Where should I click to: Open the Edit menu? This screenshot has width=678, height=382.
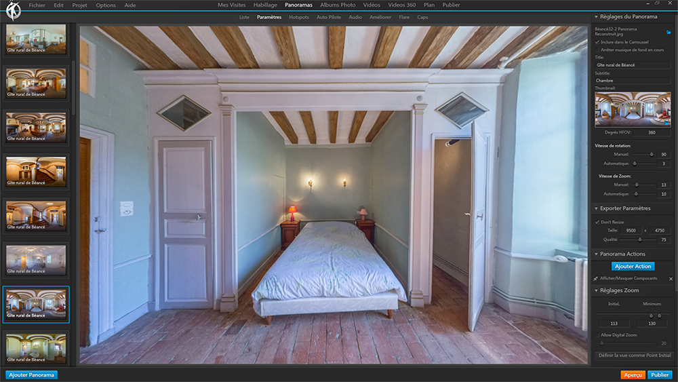click(x=59, y=5)
